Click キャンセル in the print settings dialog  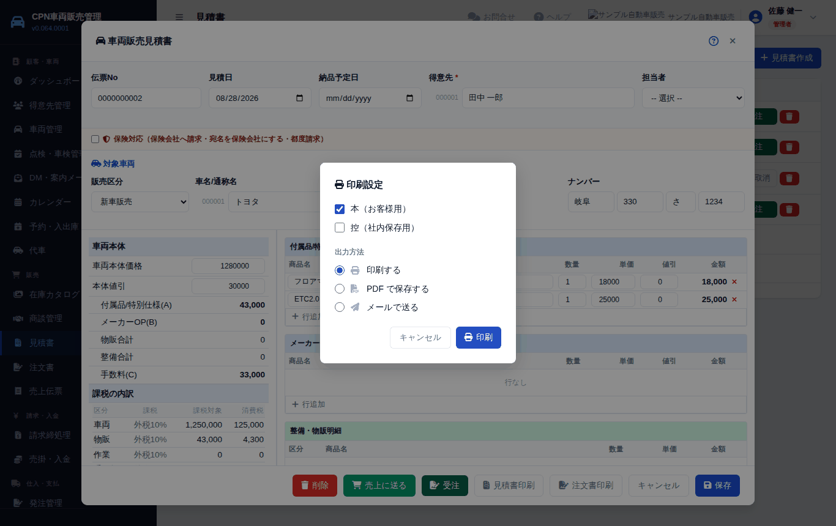tap(420, 338)
